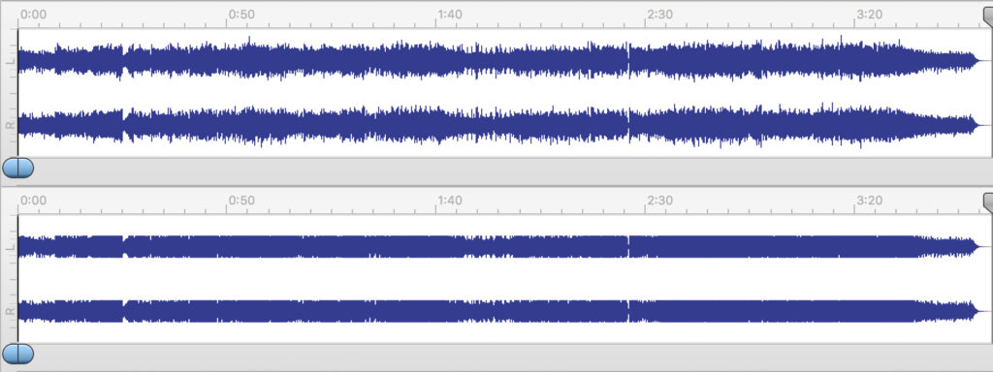Click the 1:40 mark on the upper ruler

450,14
